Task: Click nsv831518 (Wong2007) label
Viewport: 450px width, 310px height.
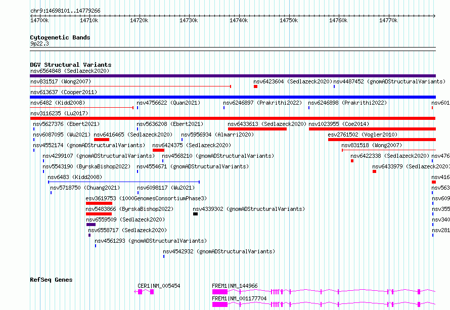Action: point(372,145)
